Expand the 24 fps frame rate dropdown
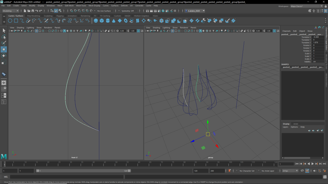 pyautogui.click(x=290, y=171)
